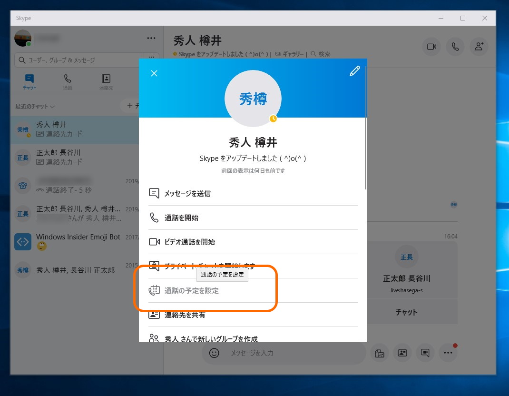
Task: Record a video message from the message bar
Action: [425, 353]
